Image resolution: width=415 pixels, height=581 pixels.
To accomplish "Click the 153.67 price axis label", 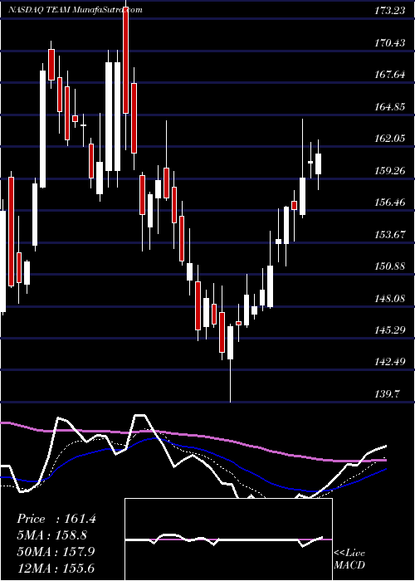I will tap(390, 235).
